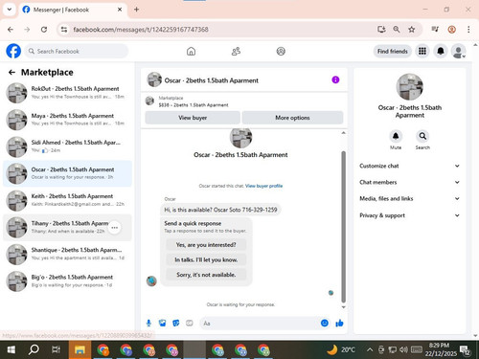Image resolution: width=479 pixels, height=359 pixels.
Task: Open the account profile avatar menu
Action: (458, 51)
